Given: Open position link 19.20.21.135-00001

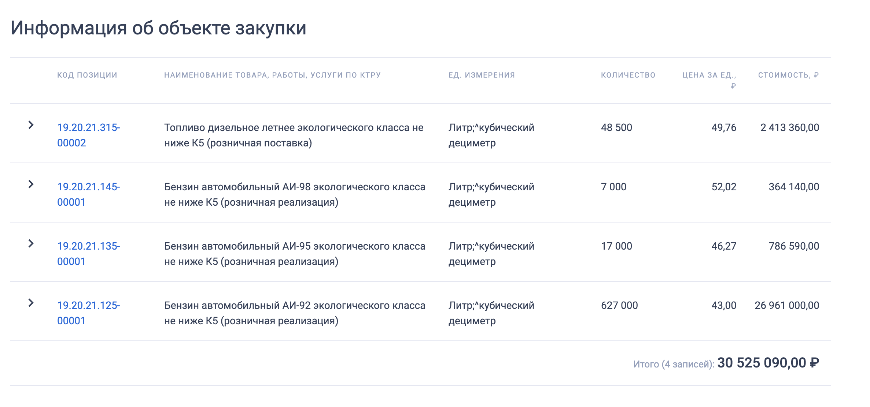Looking at the screenshot, I should (89, 254).
